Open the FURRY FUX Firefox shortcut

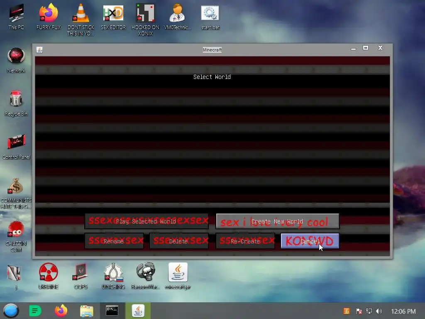click(49, 17)
